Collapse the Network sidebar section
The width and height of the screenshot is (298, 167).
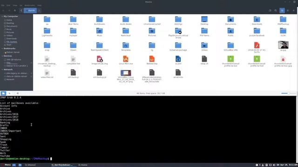tap(2, 70)
